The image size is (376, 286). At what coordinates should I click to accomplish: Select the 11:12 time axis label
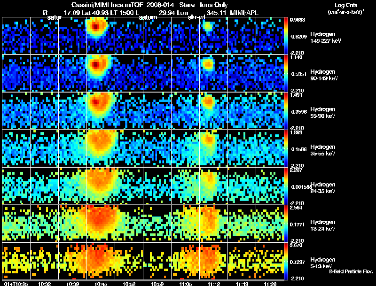(214, 284)
